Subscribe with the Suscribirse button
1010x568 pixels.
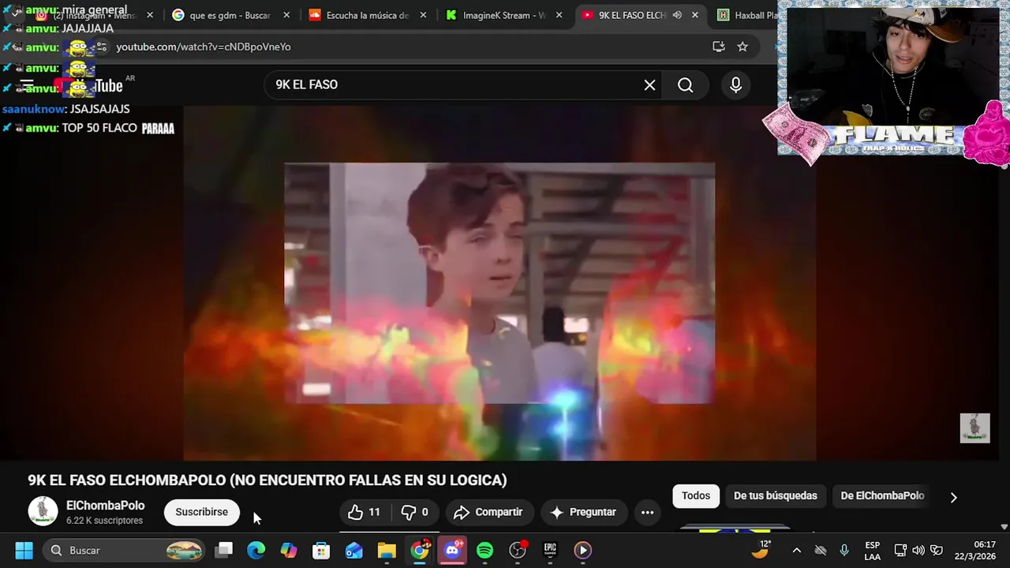click(x=201, y=512)
